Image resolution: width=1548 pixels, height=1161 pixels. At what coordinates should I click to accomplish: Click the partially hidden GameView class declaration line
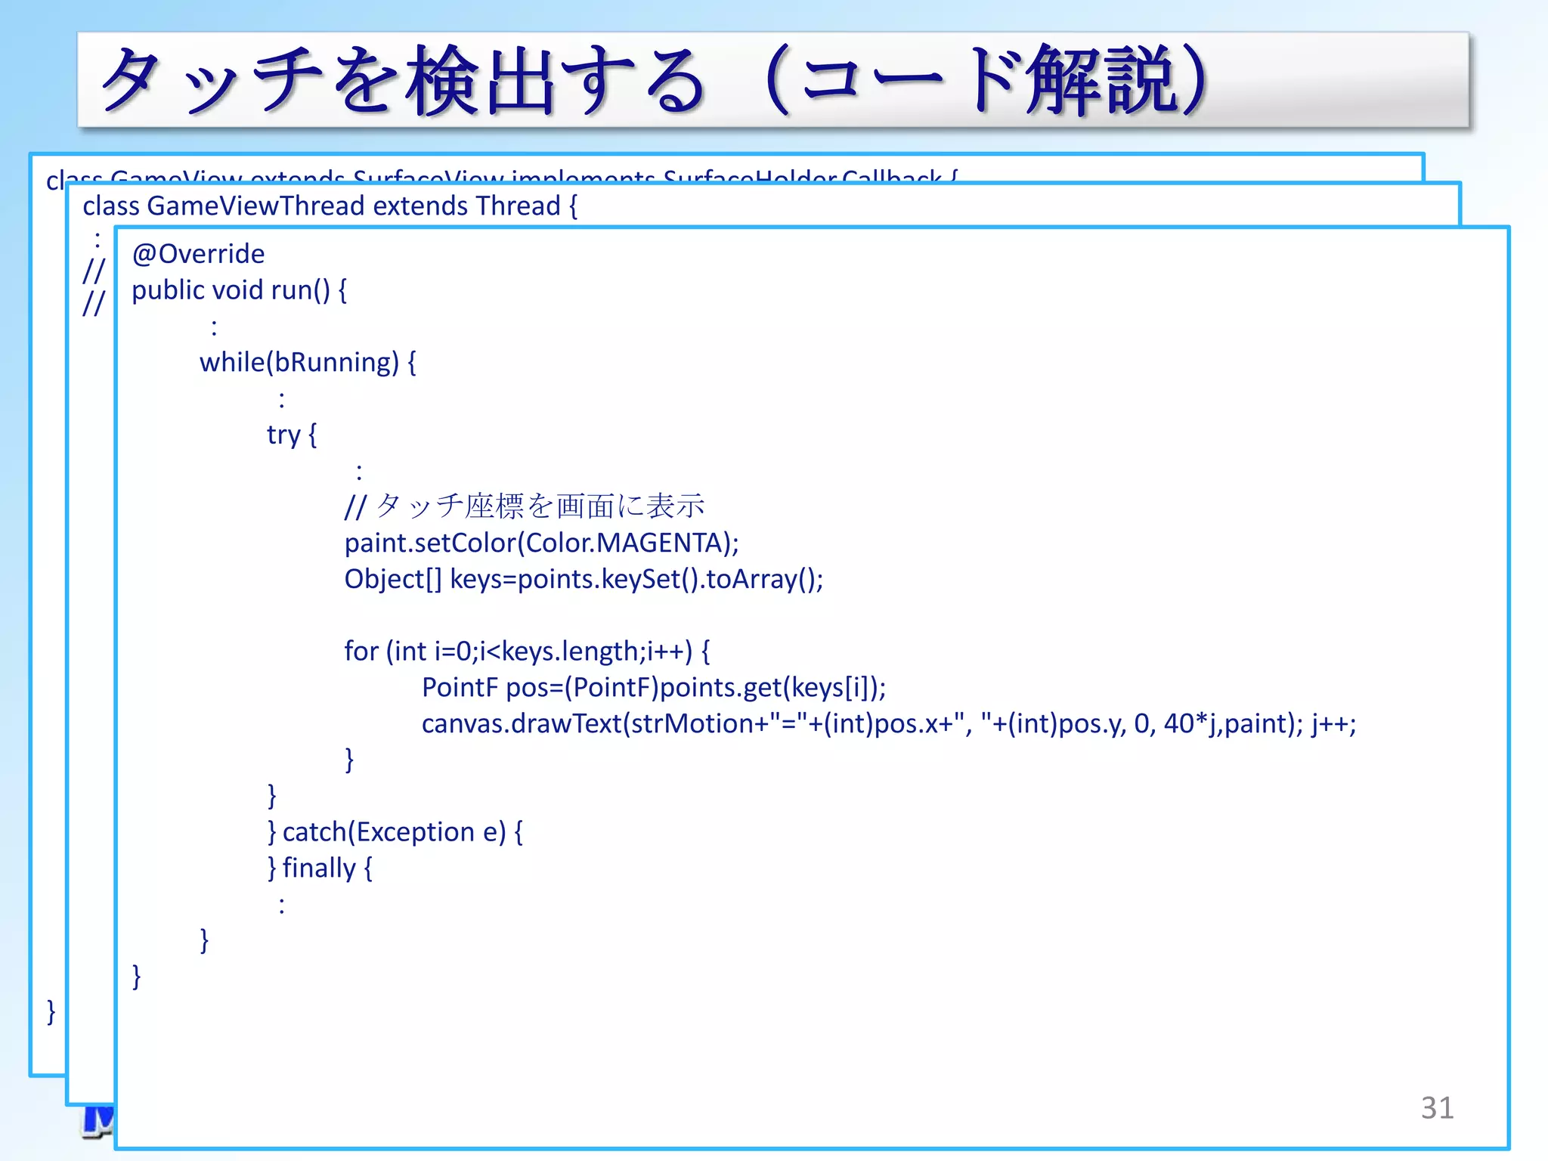tap(502, 175)
